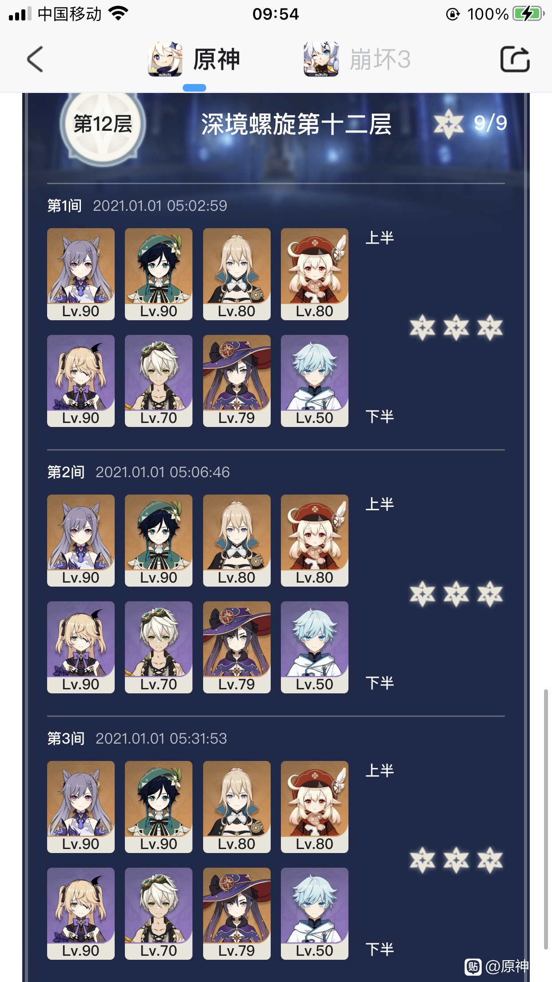Open Jean Lv.80 portrait in 第2间

click(x=237, y=540)
